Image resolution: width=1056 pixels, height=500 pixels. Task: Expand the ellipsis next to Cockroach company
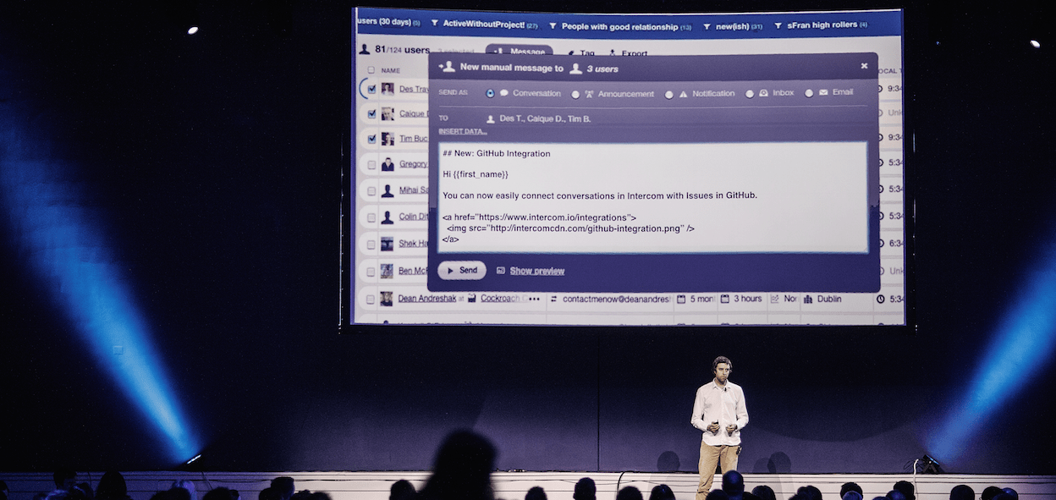point(534,299)
